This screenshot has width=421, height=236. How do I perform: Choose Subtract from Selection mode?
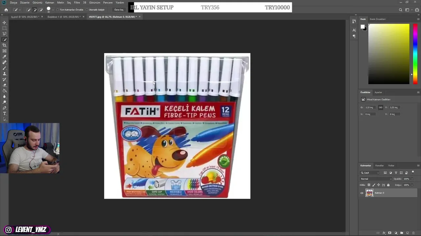click(x=40, y=10)
